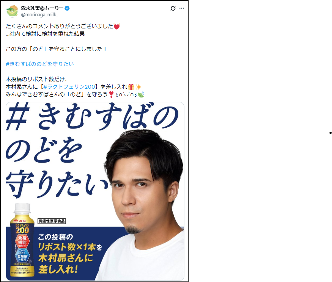Click the green leaf emoji
The image size is (332, 282).
[141, 94]
